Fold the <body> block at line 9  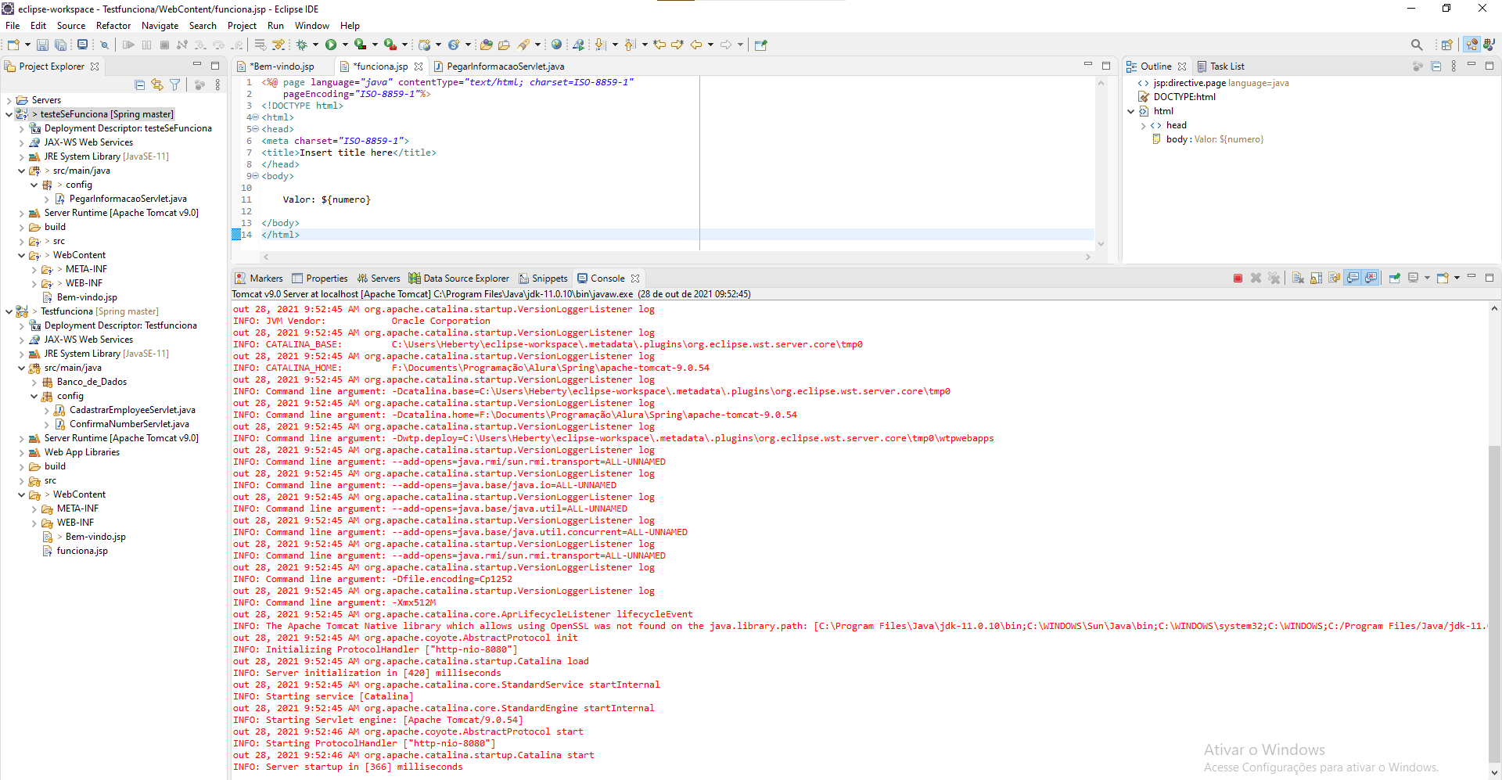pyautogui.click(x=256, y=176)
